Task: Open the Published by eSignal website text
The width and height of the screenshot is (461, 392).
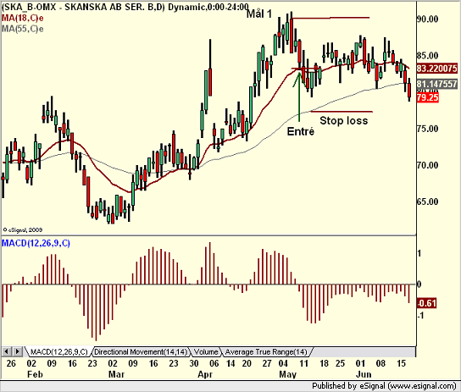Action: [384, 386]
